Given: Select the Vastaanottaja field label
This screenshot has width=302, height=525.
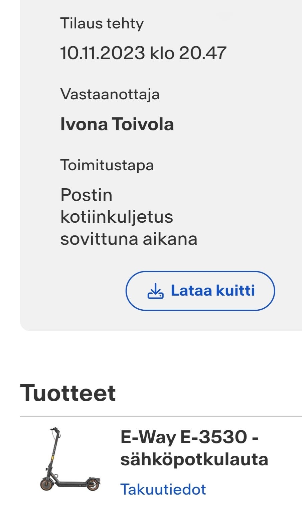Looking at the screenshot, I should click(x=110, y=95).
